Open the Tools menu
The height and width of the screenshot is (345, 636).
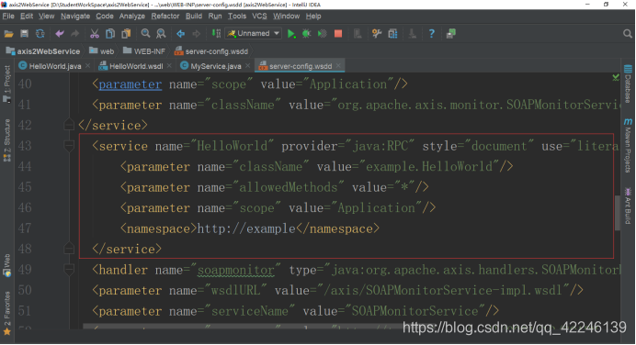pos(237,17)
